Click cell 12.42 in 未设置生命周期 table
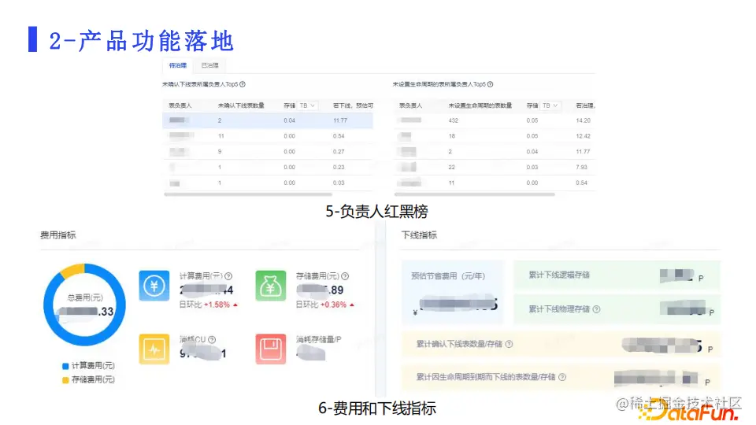The height and width of the screenshot is (425, 756). tap(583, 136)
